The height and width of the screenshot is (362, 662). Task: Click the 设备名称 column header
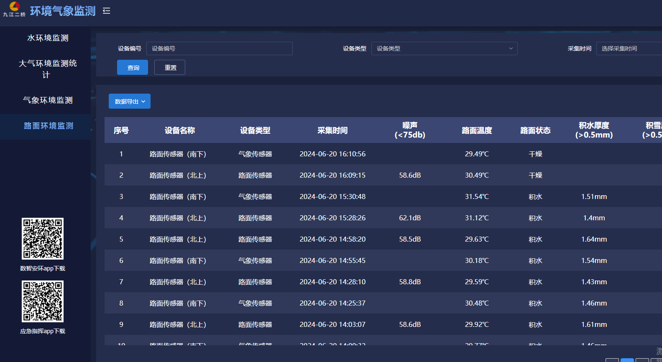pos(180,130)
